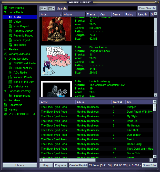
Task: Set rating dots for Tongue N' Cheek album
Action: tap(96, 66)
